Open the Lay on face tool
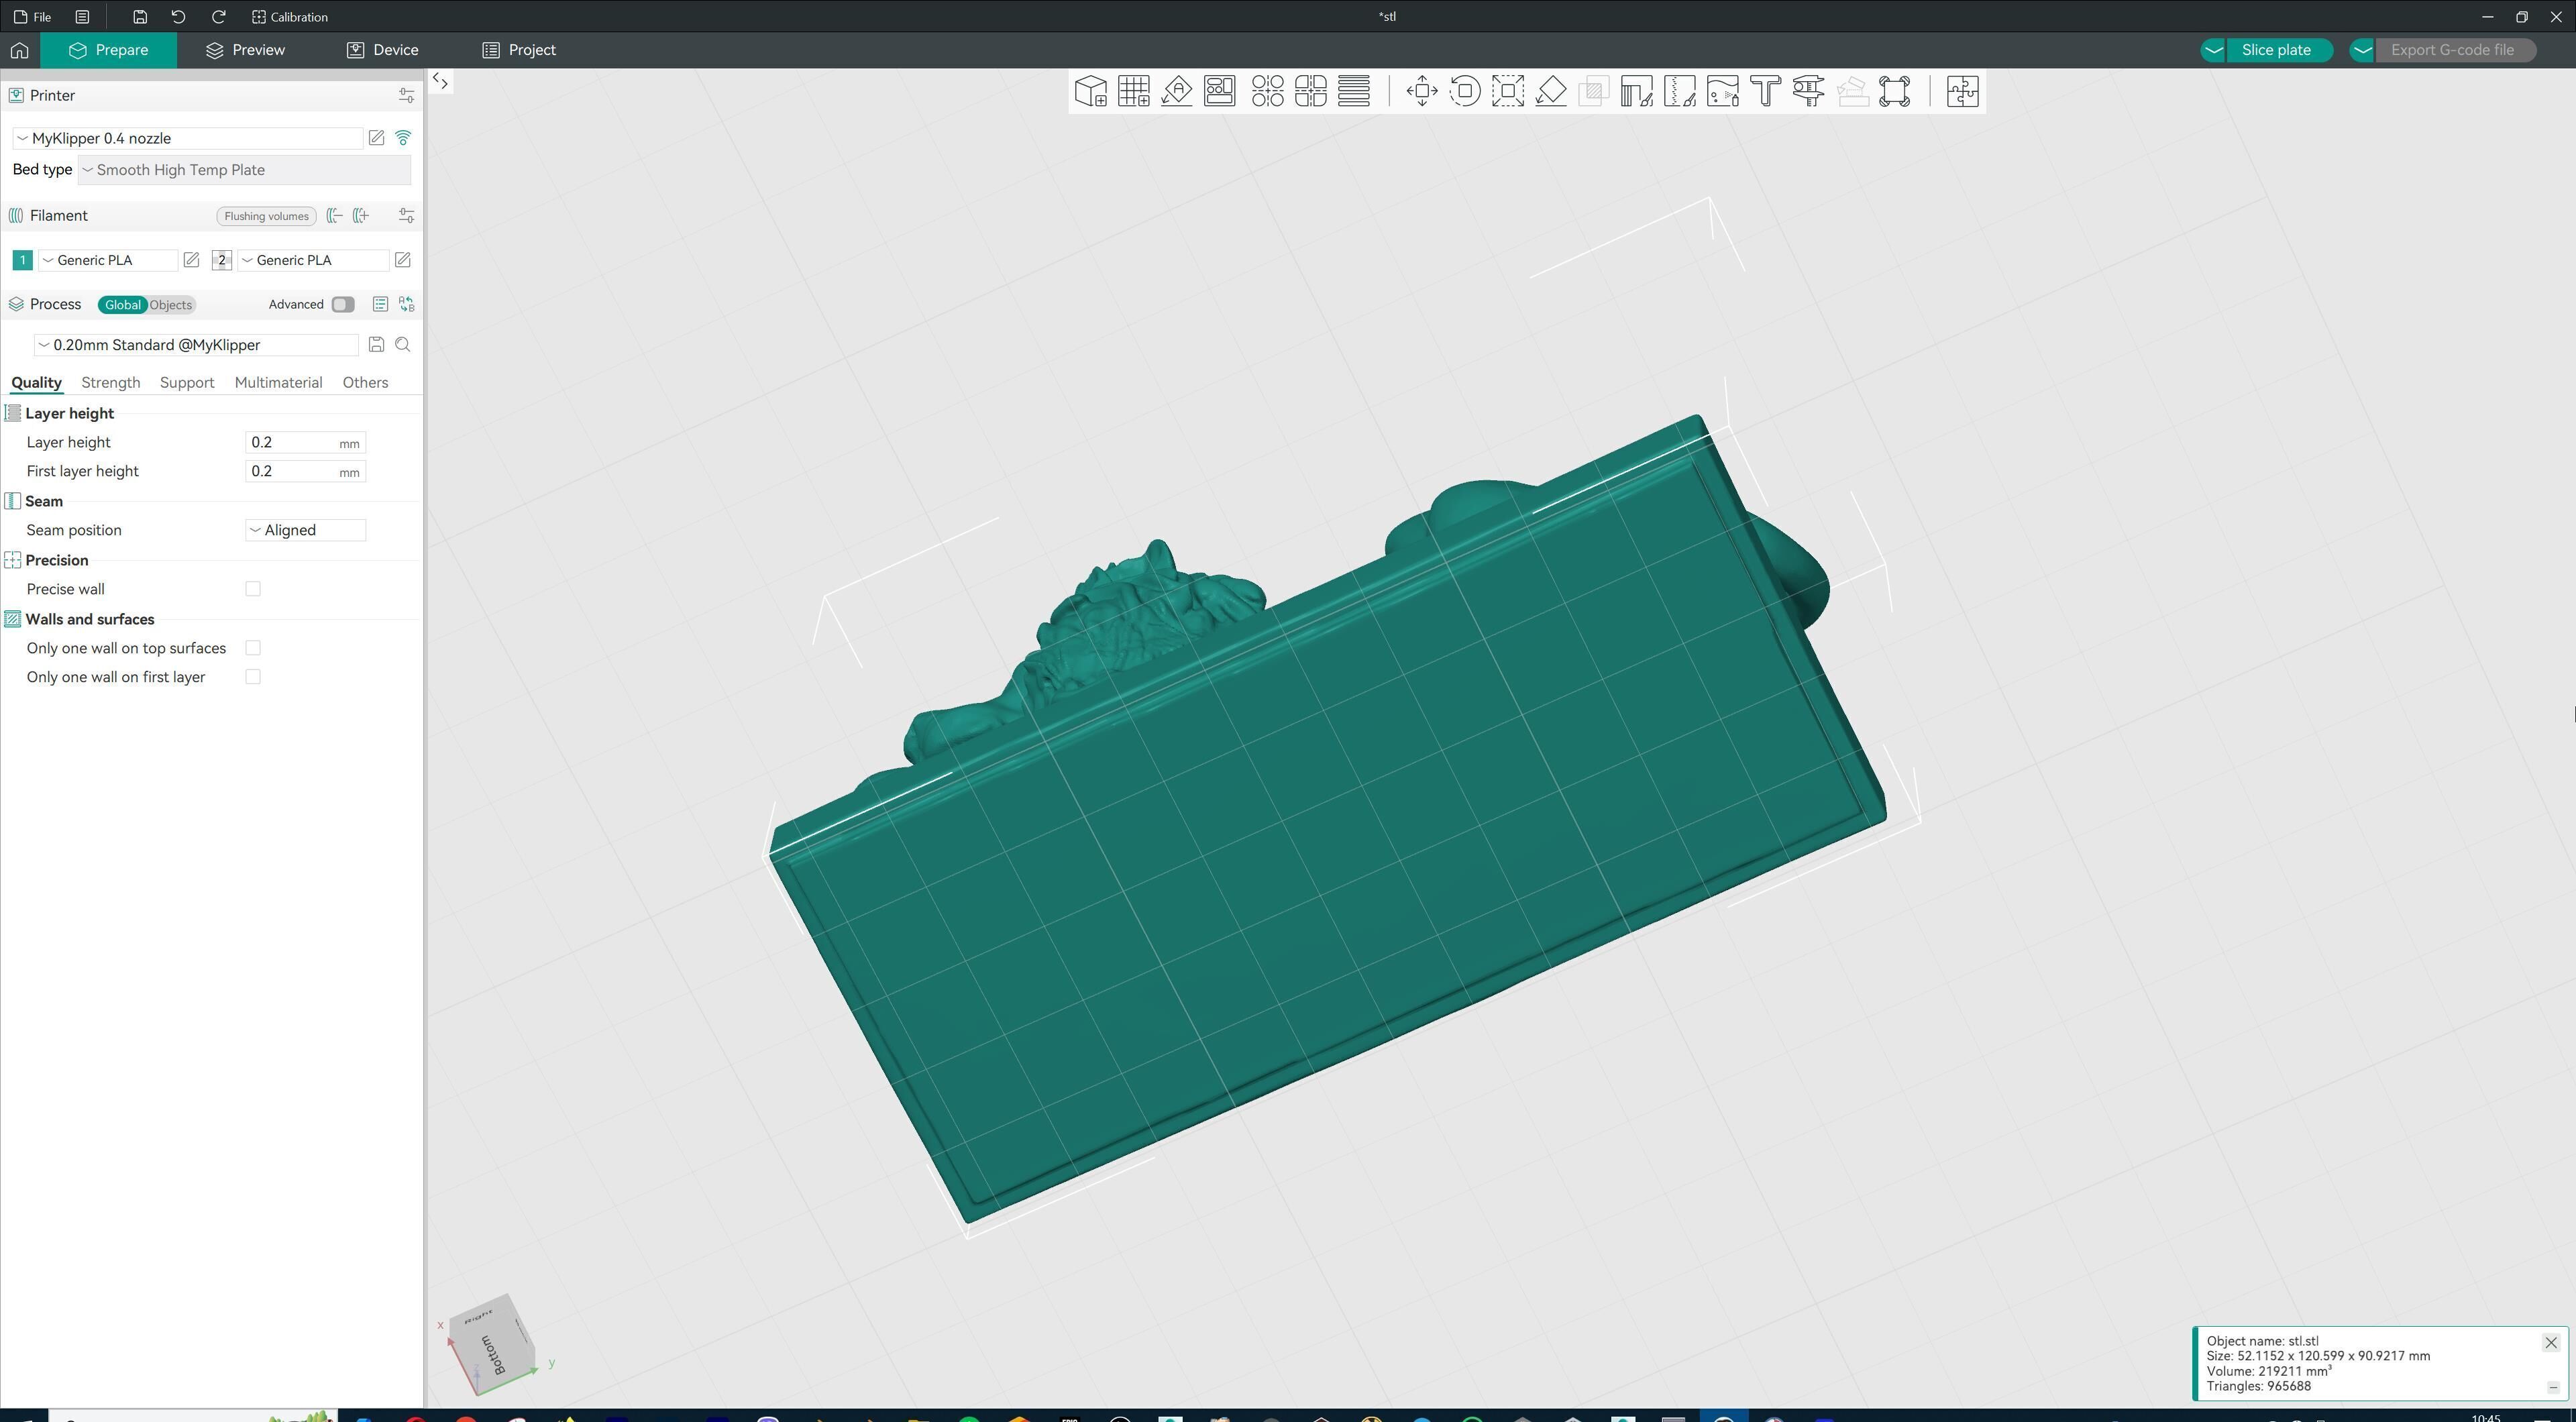The width and height of the screenshot is (2576, 1422). pyautogui.click(x=1551, y=91)
